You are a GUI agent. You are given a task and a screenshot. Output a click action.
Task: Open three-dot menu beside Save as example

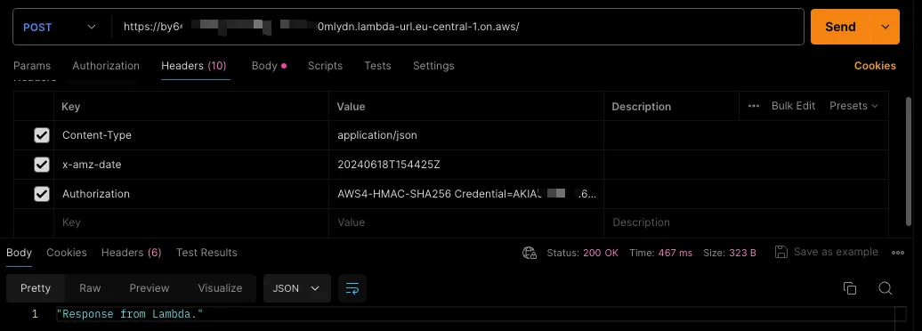[x=897, y=253]
